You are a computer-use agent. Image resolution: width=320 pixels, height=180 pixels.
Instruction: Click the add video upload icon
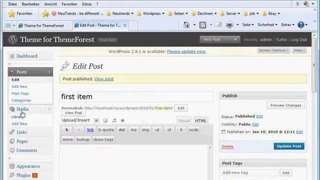[x=105, y=120]
